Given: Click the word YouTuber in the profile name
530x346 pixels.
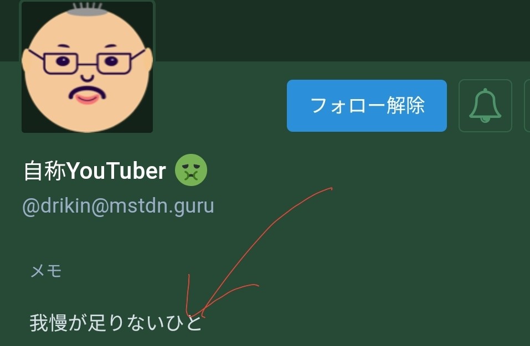Looking at the screenshot, I should (x=116, y=171).
